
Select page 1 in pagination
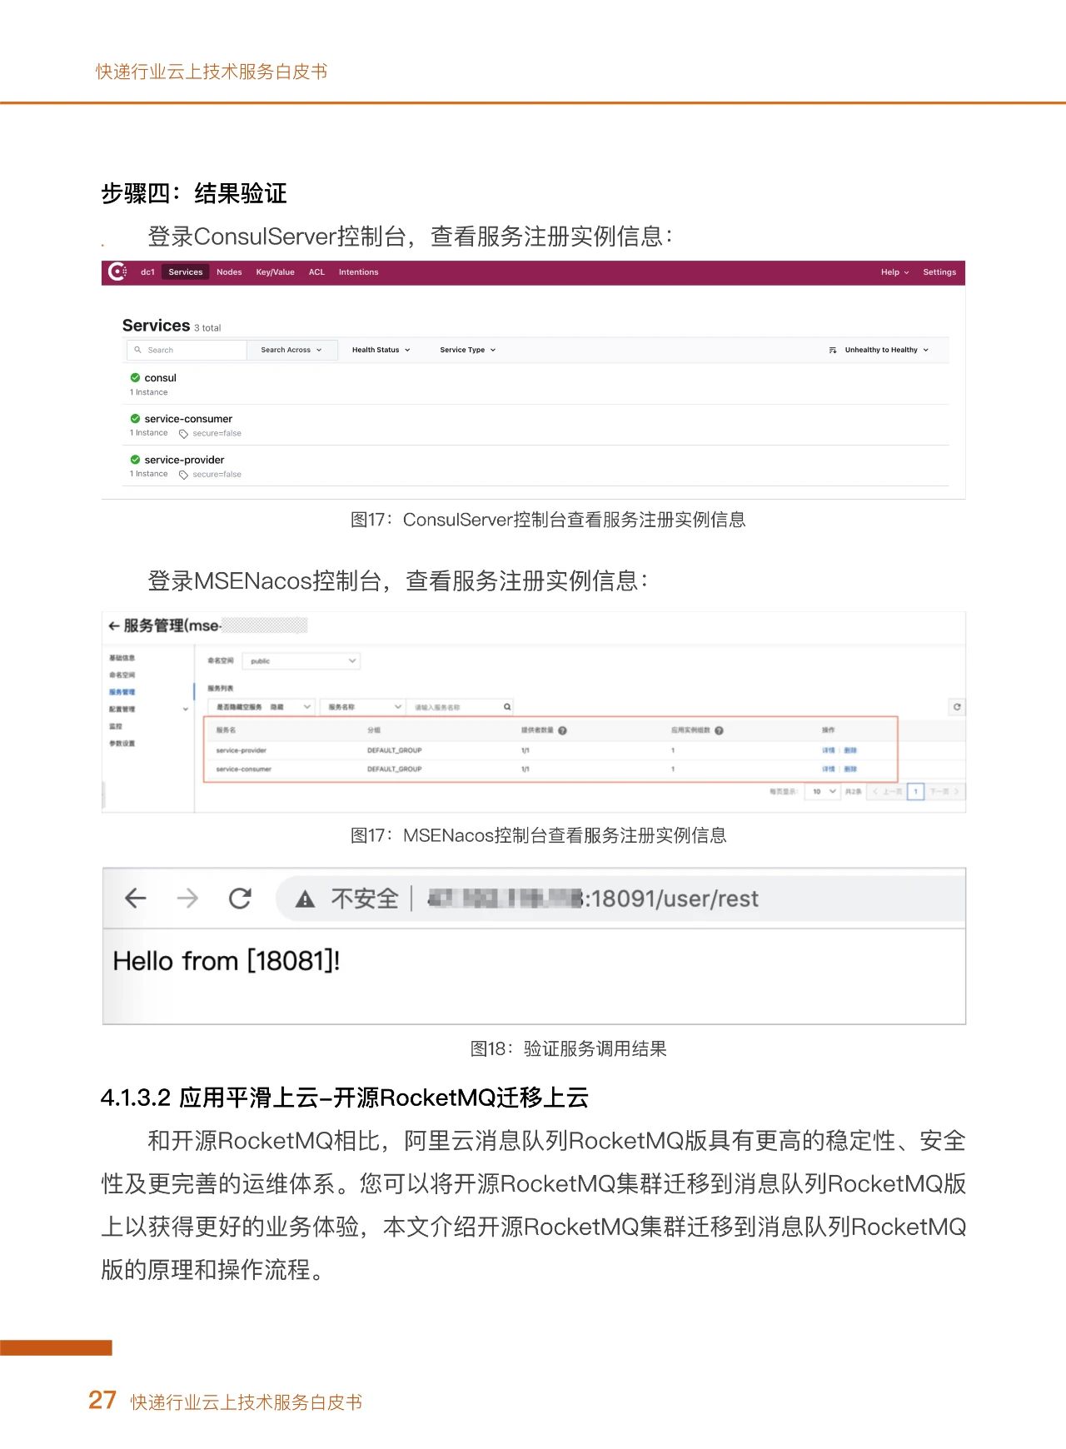(x=915, y=791)
